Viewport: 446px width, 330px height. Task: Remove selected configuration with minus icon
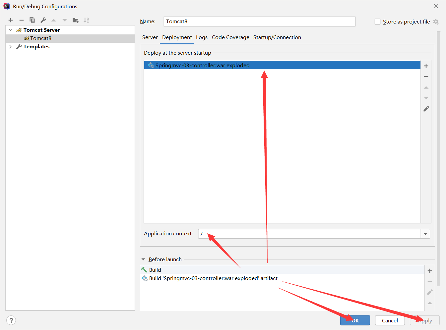pyautogui.click(x=22, y=20)
